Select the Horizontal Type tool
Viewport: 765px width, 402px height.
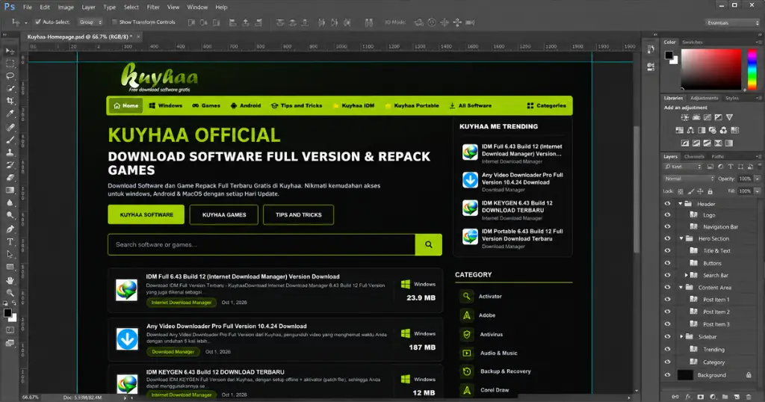[10, 241]
